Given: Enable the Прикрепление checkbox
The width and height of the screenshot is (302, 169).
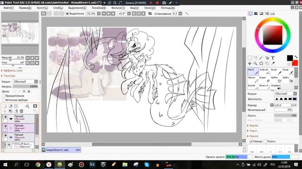Looking at the screenshot, I should 3,96.
